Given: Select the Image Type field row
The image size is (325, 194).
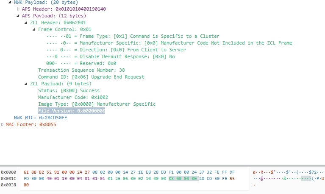Looking at the screenshot, I should tap(97, 104).
